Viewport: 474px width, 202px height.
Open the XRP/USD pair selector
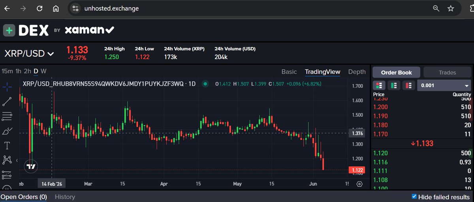point(28,54)
